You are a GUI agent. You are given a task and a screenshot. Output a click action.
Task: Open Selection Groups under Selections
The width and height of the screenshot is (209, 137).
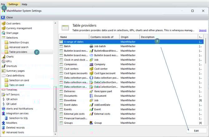[19, 42]
